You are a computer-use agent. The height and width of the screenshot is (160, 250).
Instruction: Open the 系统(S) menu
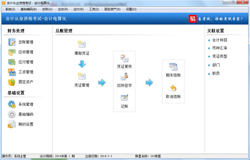[10, 10]
